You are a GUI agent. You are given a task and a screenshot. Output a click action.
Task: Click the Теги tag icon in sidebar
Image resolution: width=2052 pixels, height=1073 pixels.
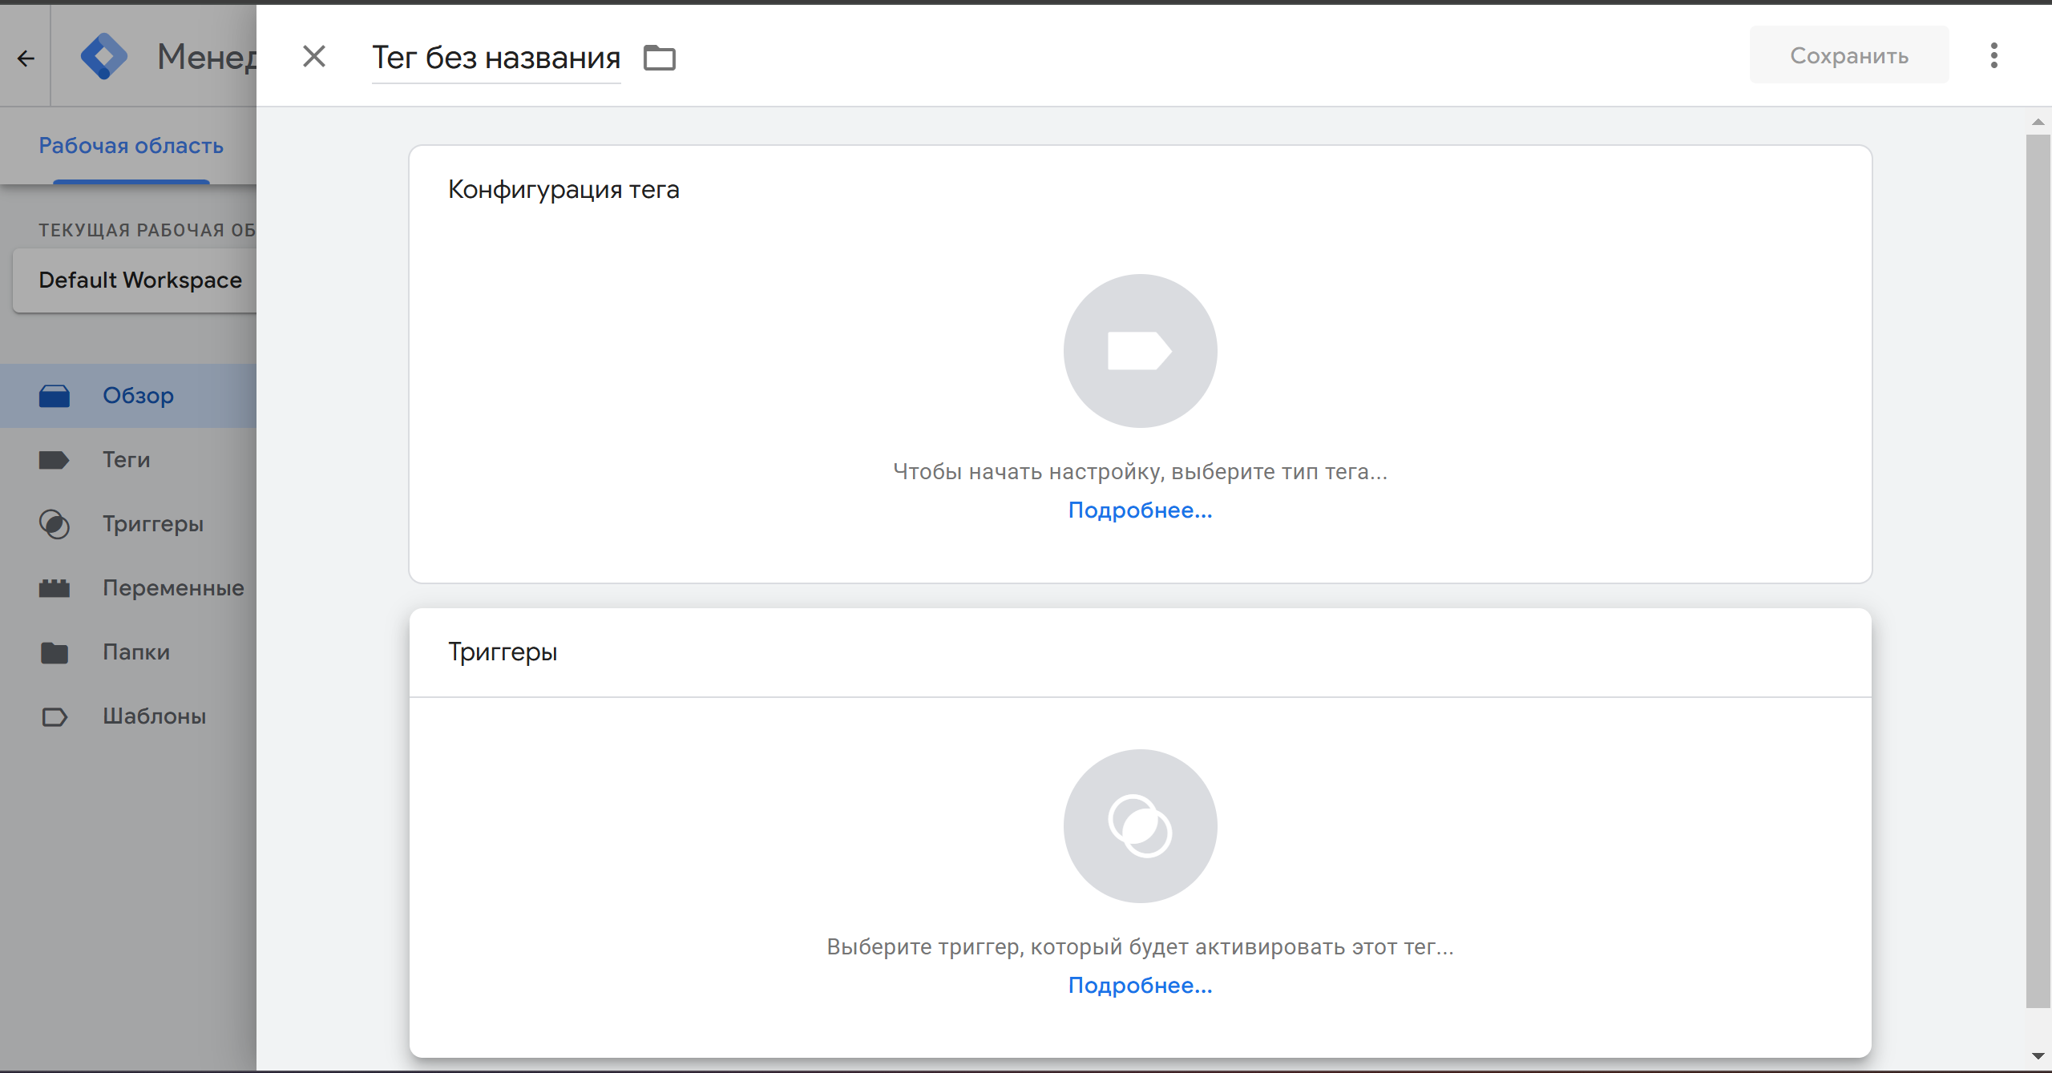55,460
